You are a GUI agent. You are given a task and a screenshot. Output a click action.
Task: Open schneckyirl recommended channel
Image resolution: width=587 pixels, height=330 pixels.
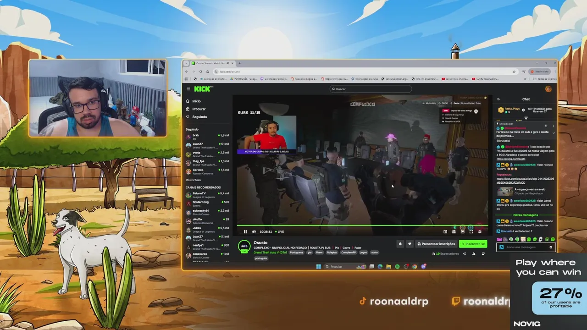click(x=207, y=212)
